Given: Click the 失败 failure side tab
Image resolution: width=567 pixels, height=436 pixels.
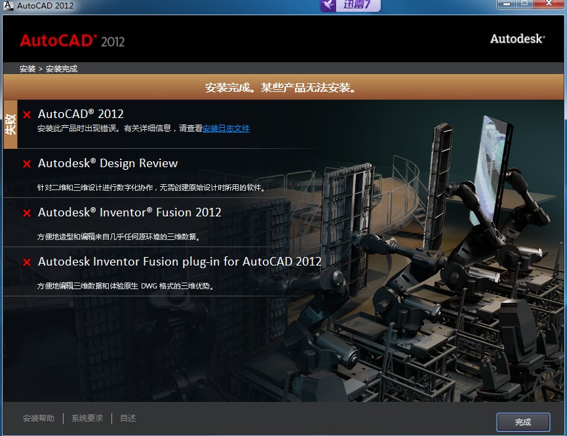Looking at the screenshot, I should pos(10,125).
